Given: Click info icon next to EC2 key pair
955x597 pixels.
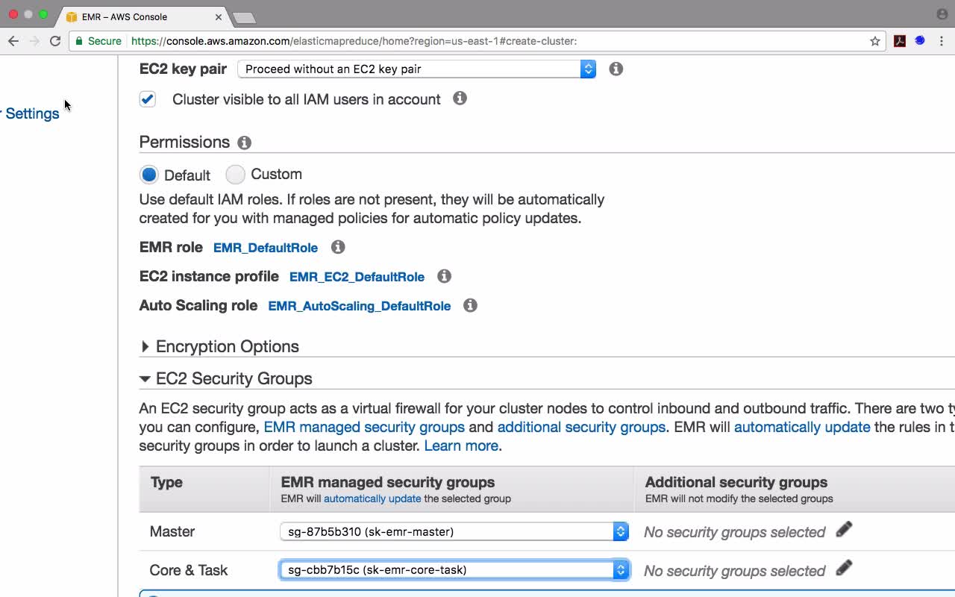Looking at the screenshot, I should 616,69.
